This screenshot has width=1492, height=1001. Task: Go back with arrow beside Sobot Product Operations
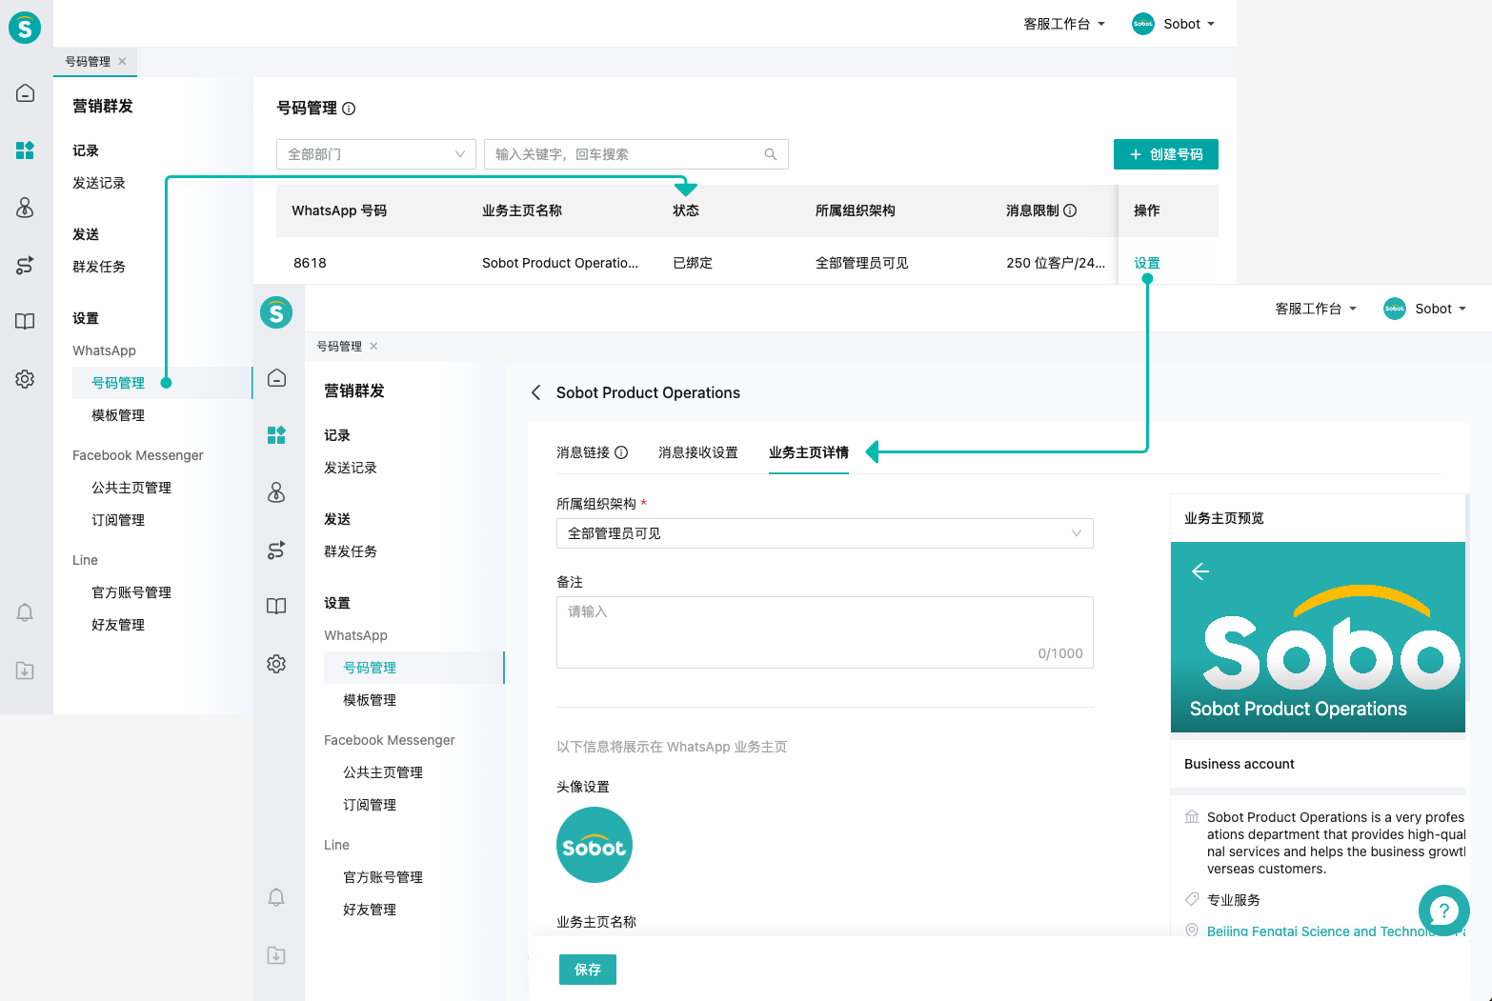pyautogui.click(x=536, y=392)
